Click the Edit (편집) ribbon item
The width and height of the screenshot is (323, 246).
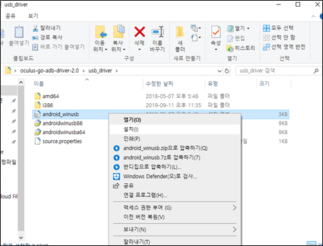(x=236, y=38)
